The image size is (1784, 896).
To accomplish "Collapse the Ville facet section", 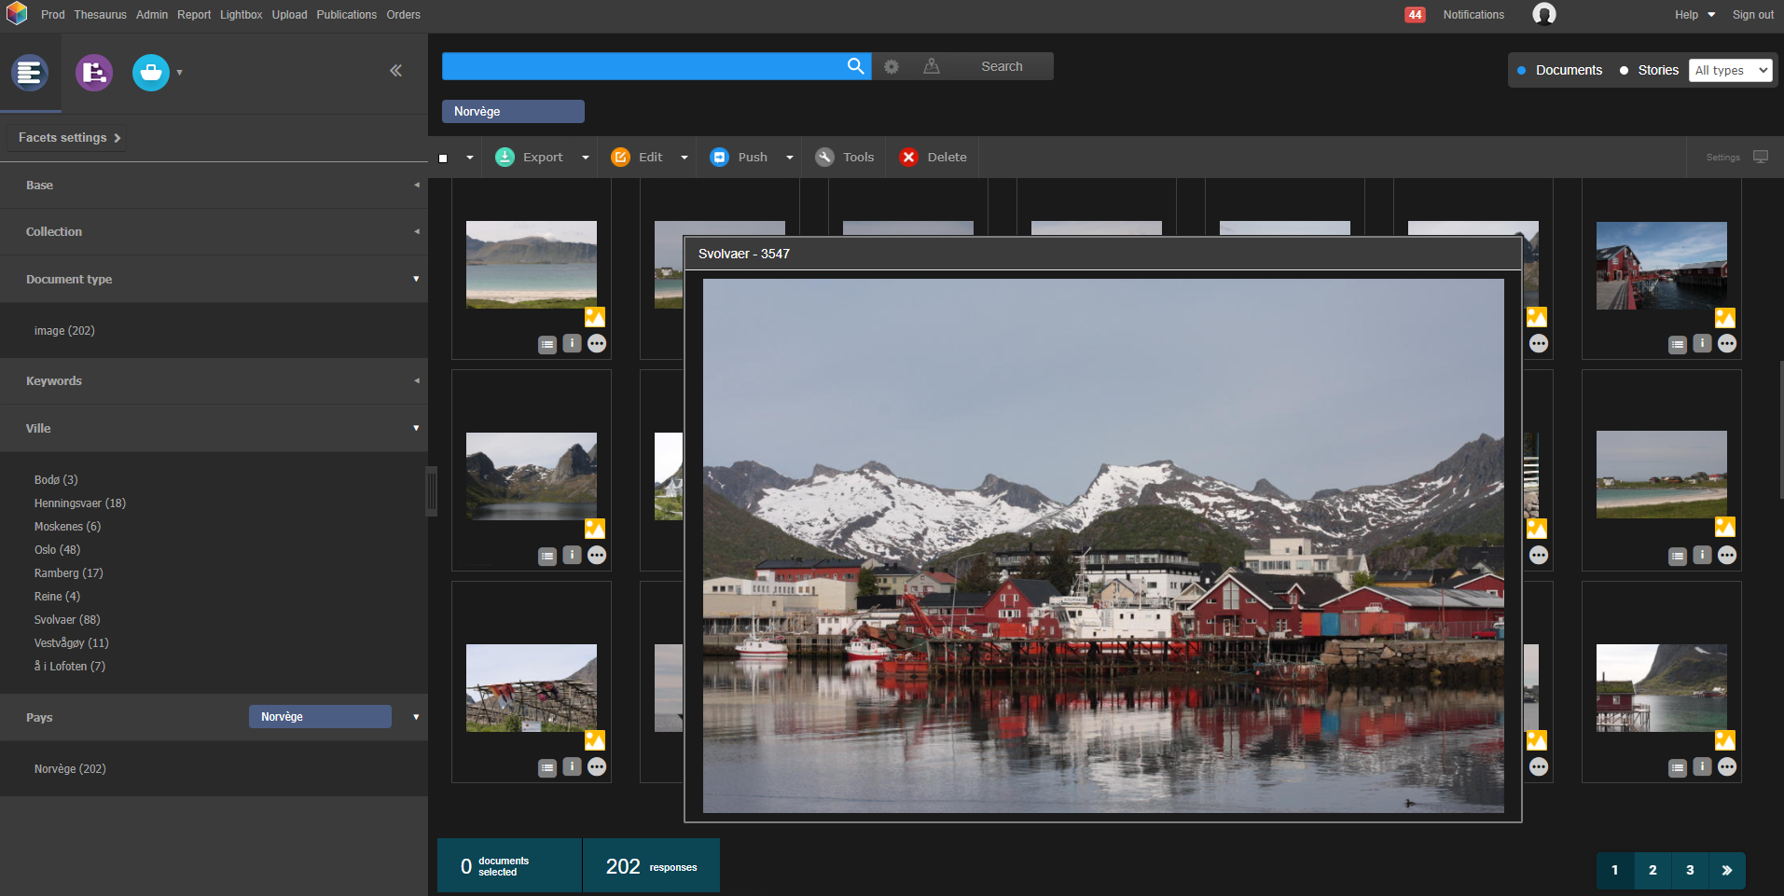I will [416, 428].
